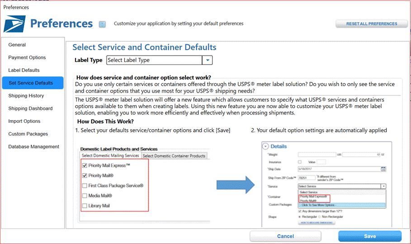The image size is (411, 244).
Task: Check the First Class Package Service box
Action: pyautogui.click(x=85, y=186)
